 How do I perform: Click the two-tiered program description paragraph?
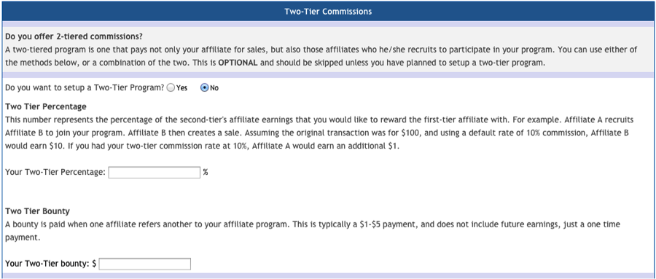pos(321,57)
